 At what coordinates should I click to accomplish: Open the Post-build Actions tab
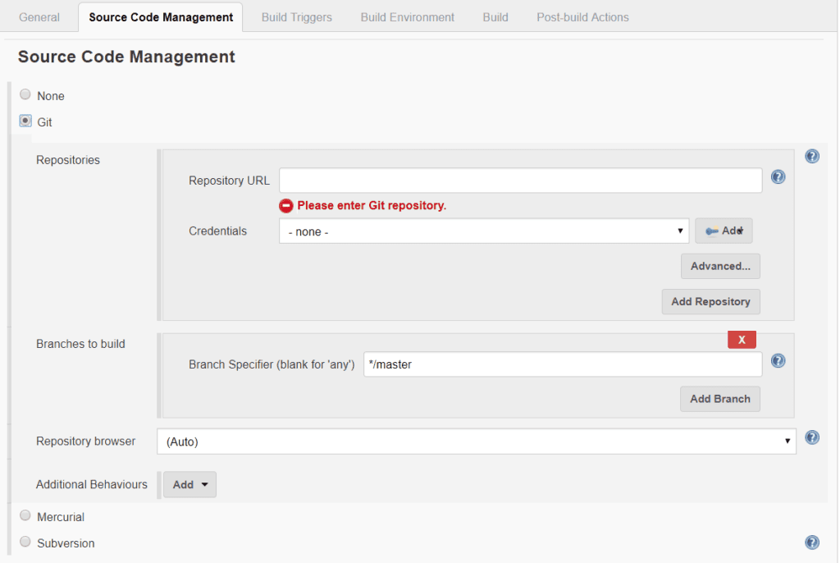[582, 17]
